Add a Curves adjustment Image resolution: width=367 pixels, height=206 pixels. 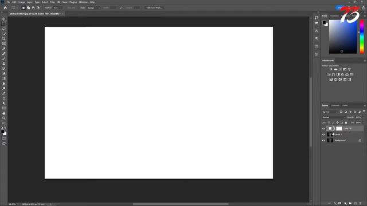click(340, 69)
